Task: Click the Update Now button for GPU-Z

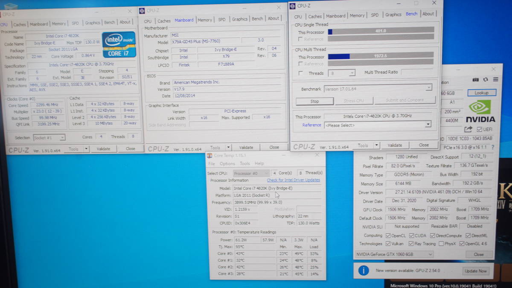Action: pos(475,271)
